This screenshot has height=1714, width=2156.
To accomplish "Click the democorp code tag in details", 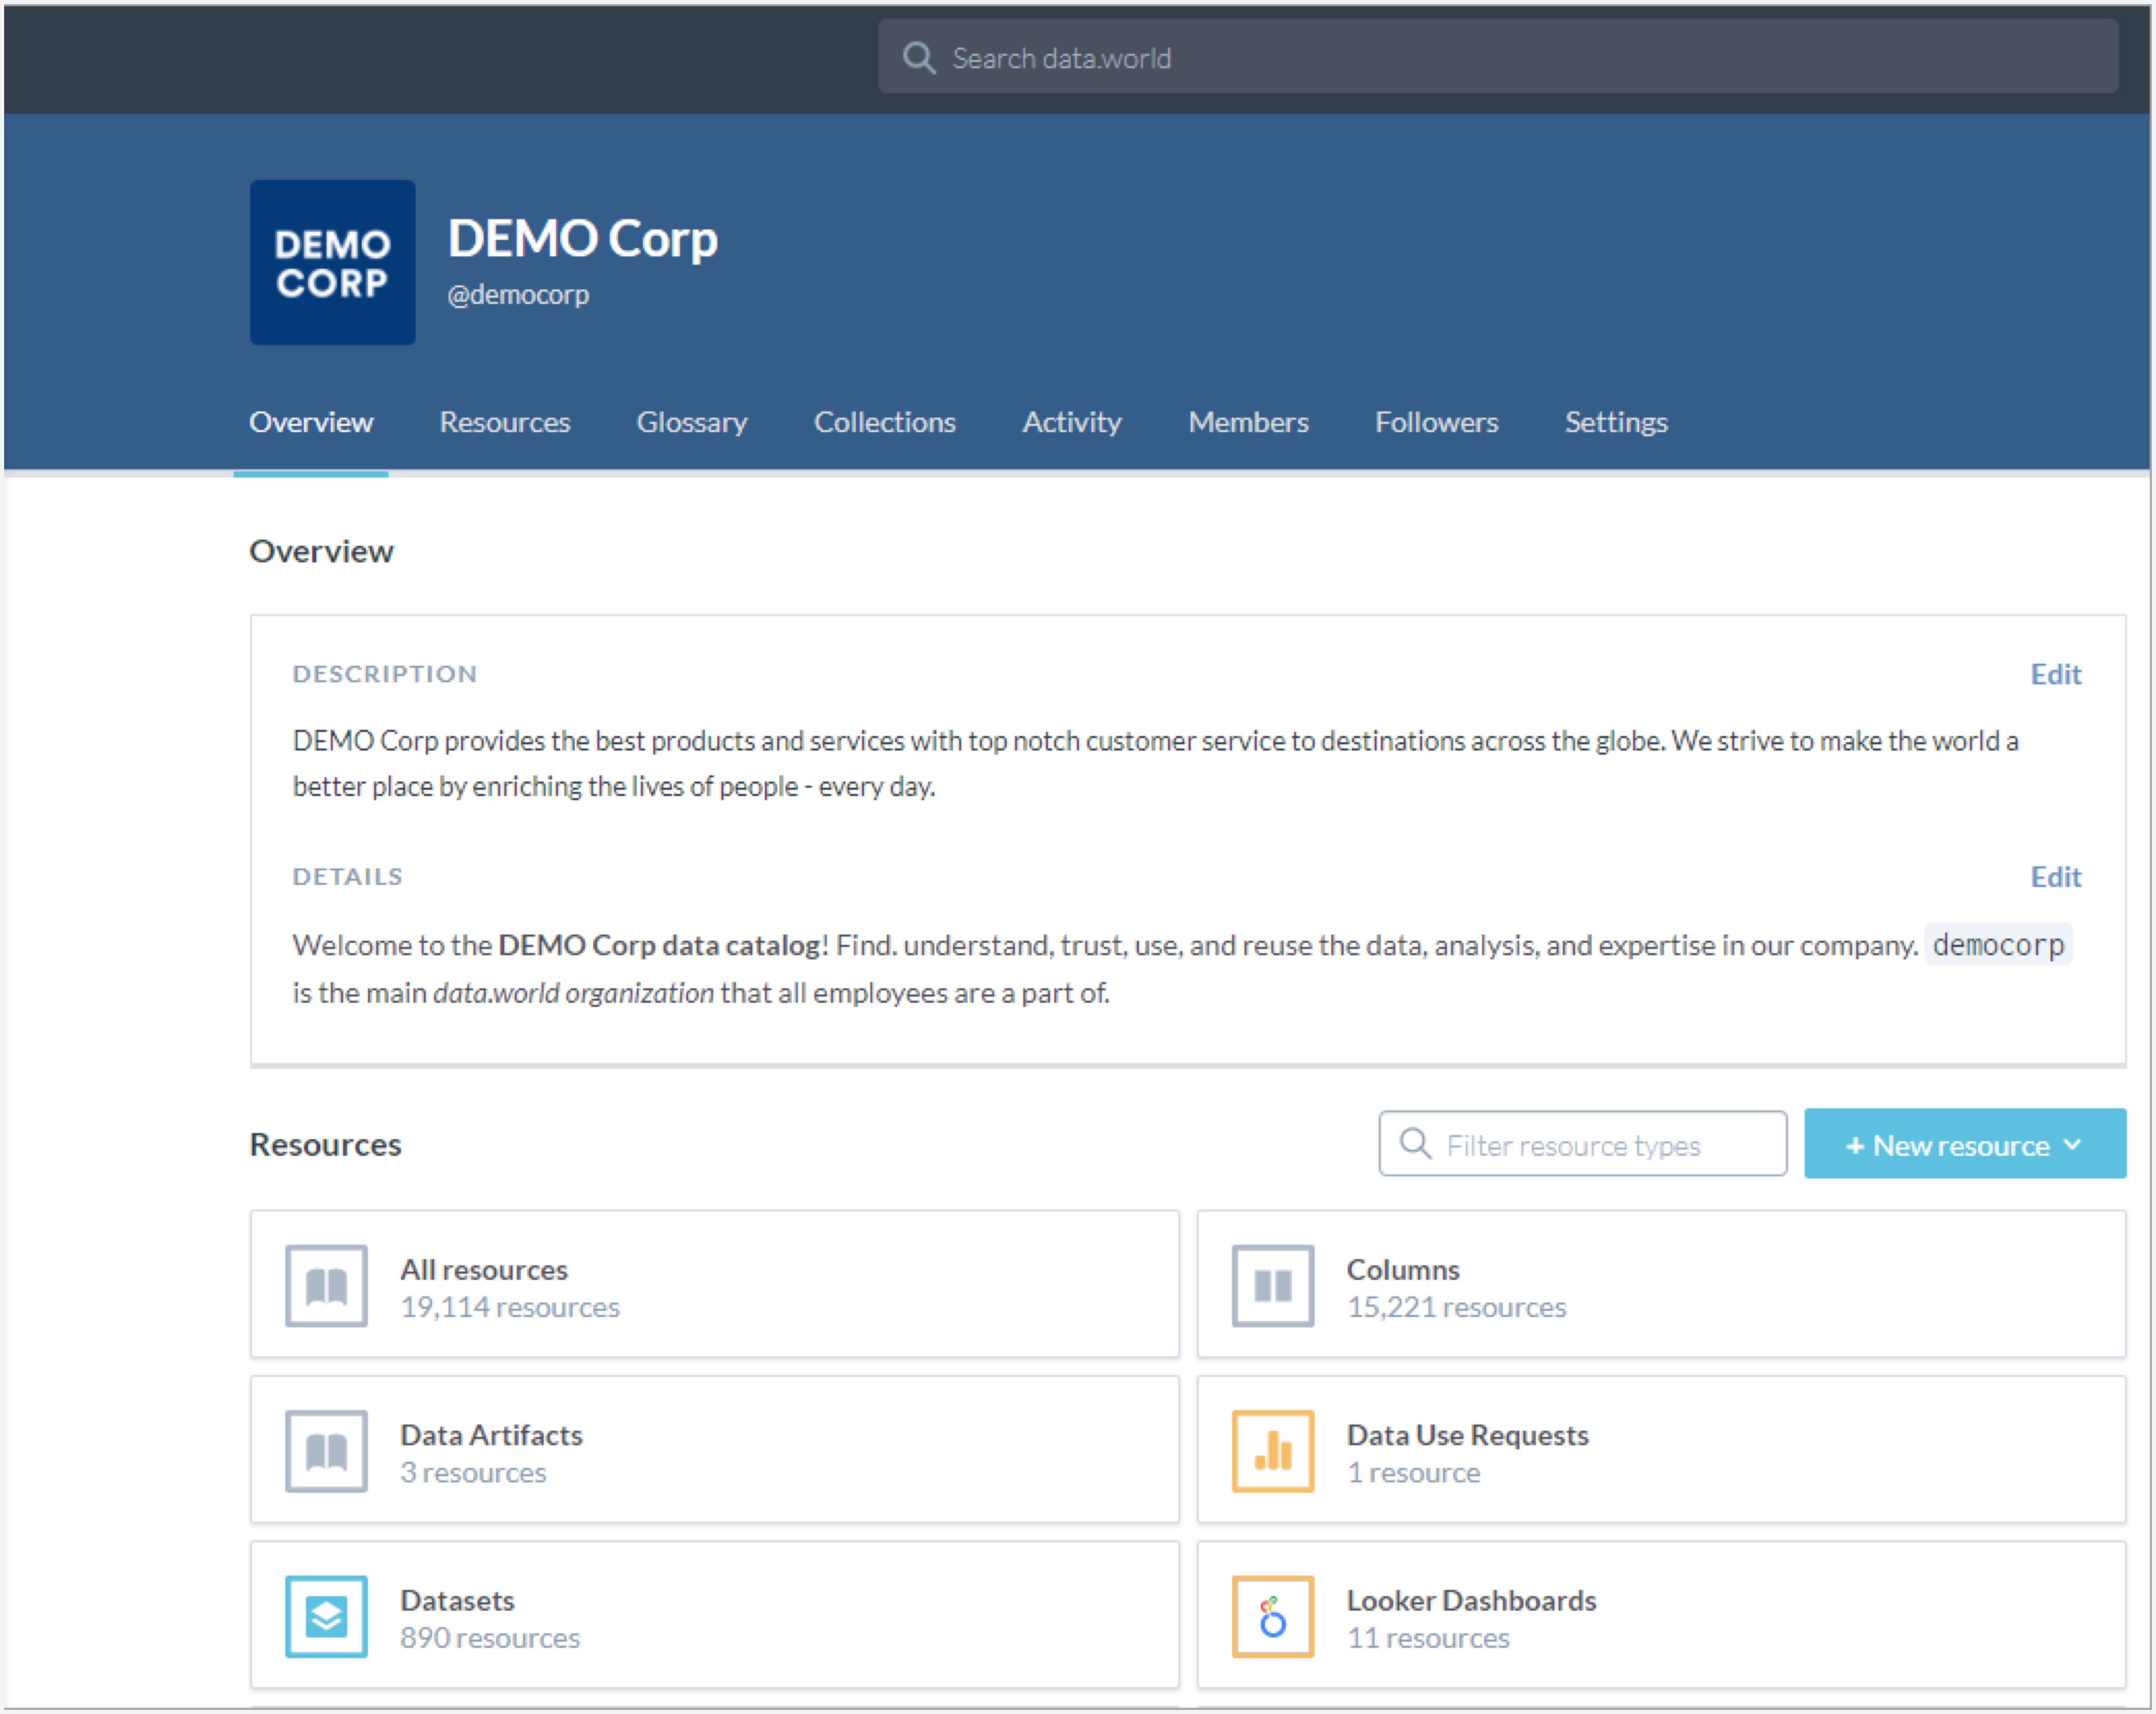I will [x=1998, y=945].
